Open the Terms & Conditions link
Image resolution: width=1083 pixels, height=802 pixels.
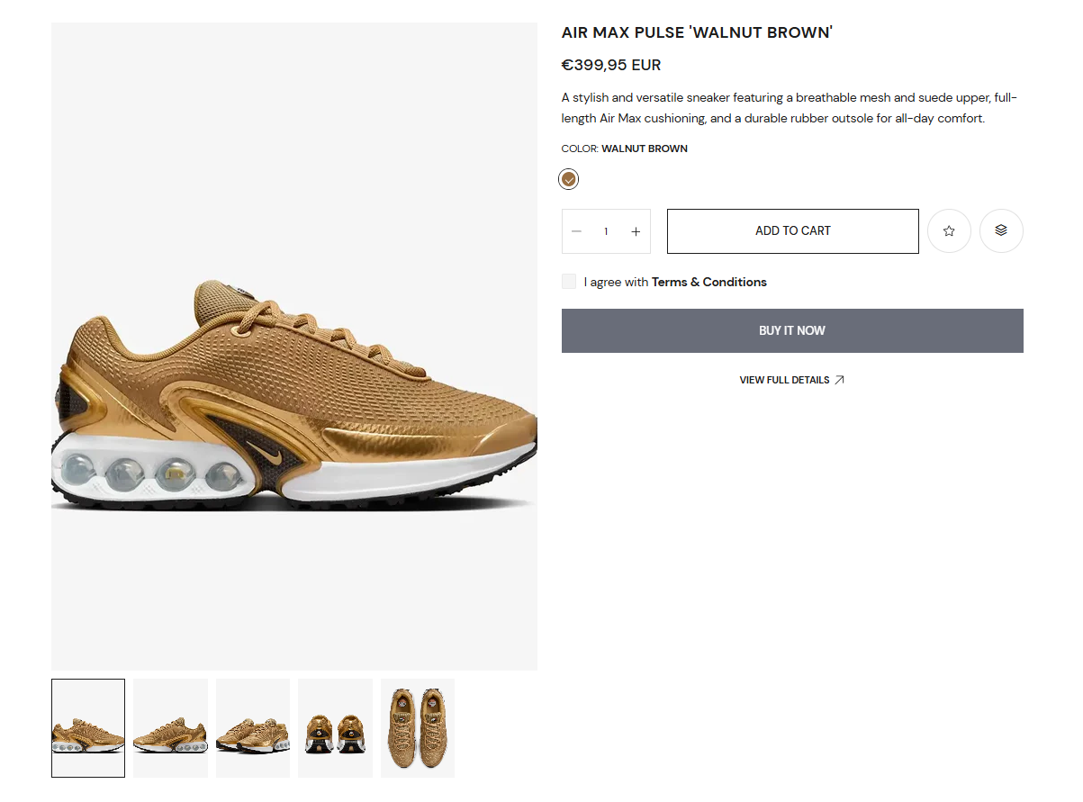(709, 282)
